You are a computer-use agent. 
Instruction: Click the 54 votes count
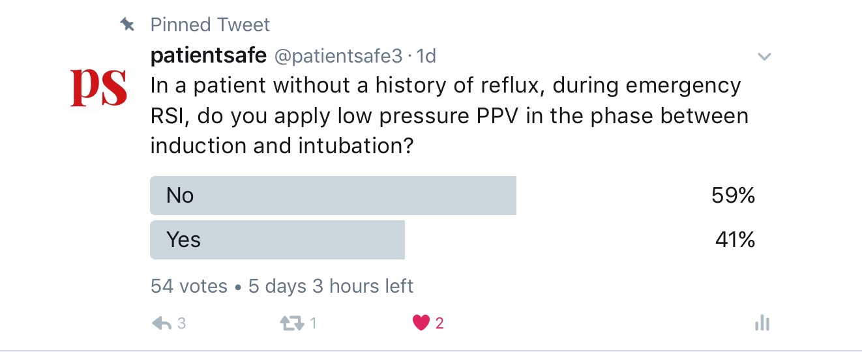pos(189,286)
